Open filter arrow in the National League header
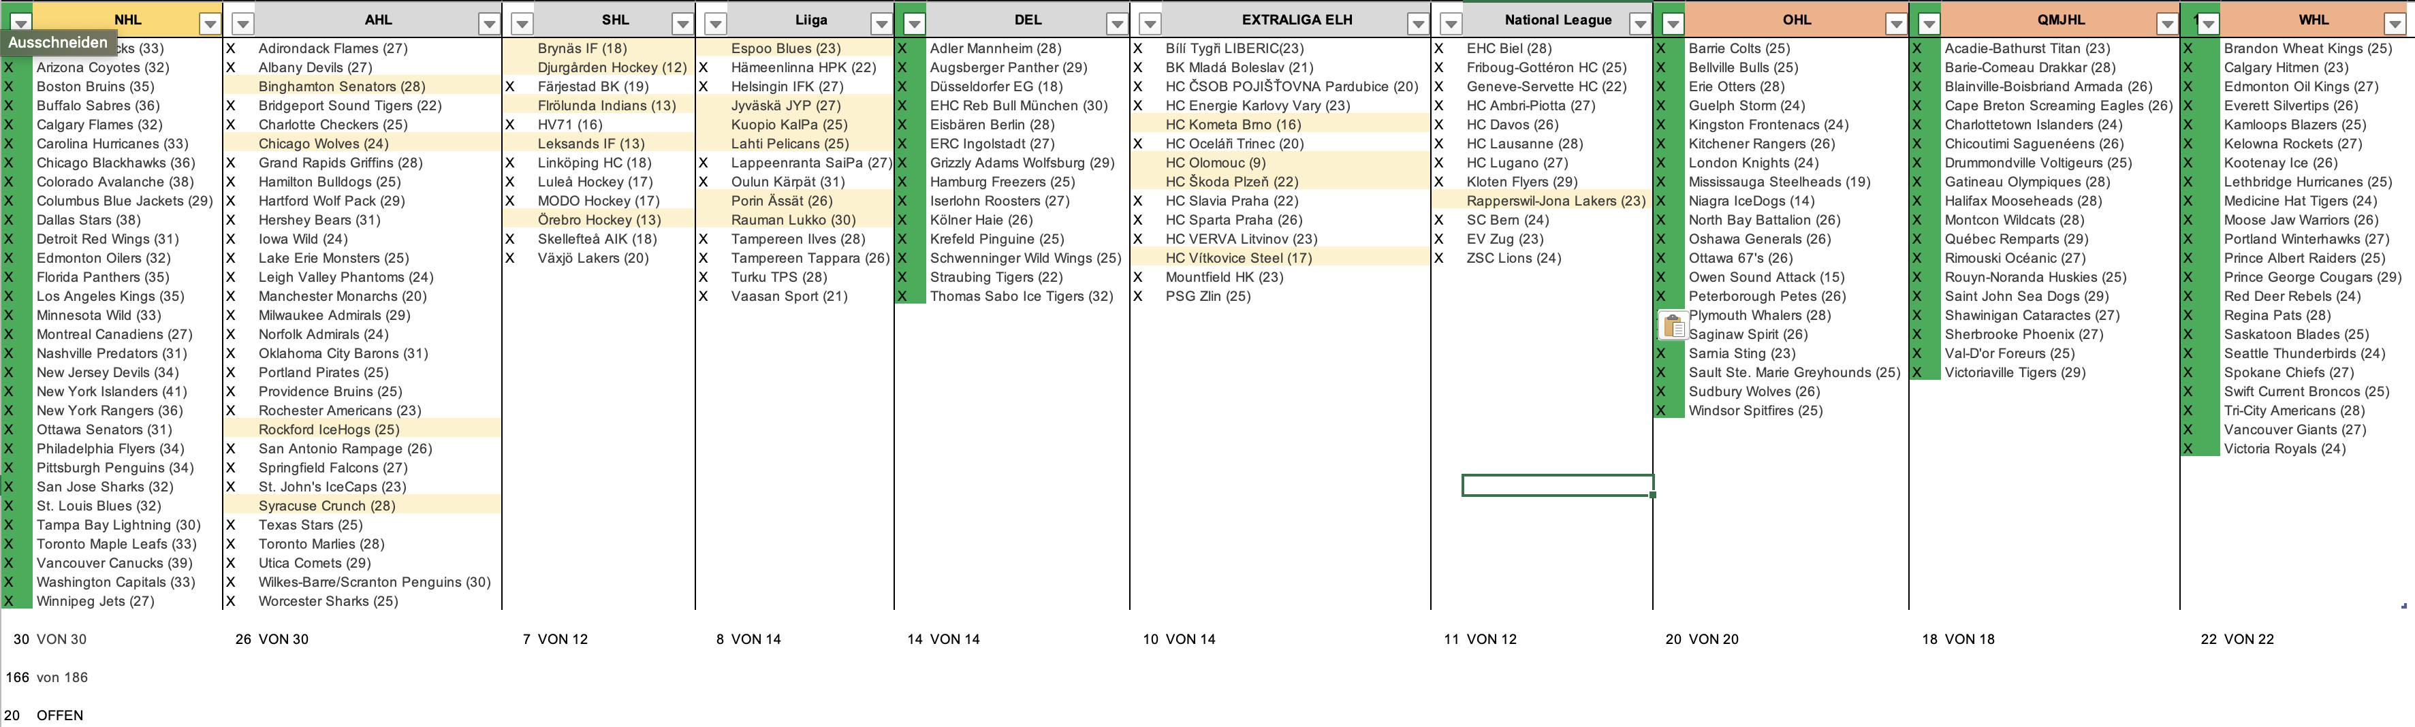The image size is (2415, 727). point(1640,23)
